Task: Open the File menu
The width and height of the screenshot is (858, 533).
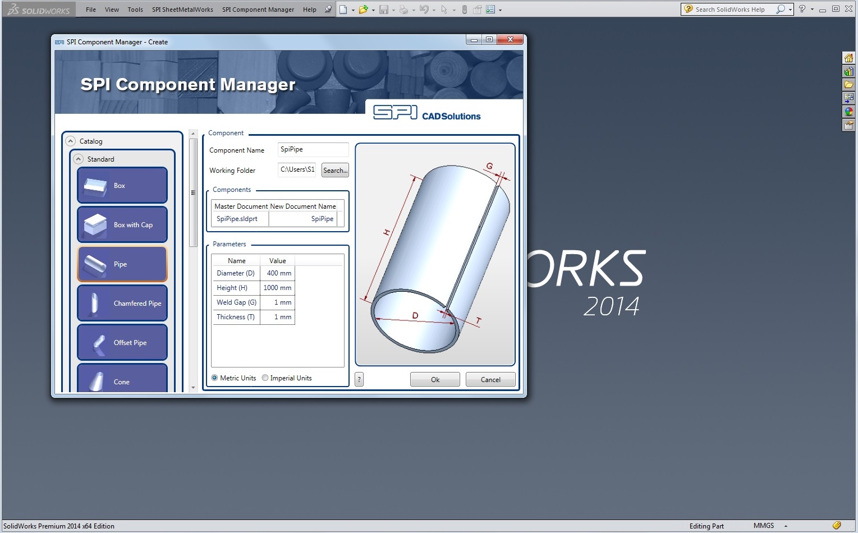Action: tap(91, 10)
